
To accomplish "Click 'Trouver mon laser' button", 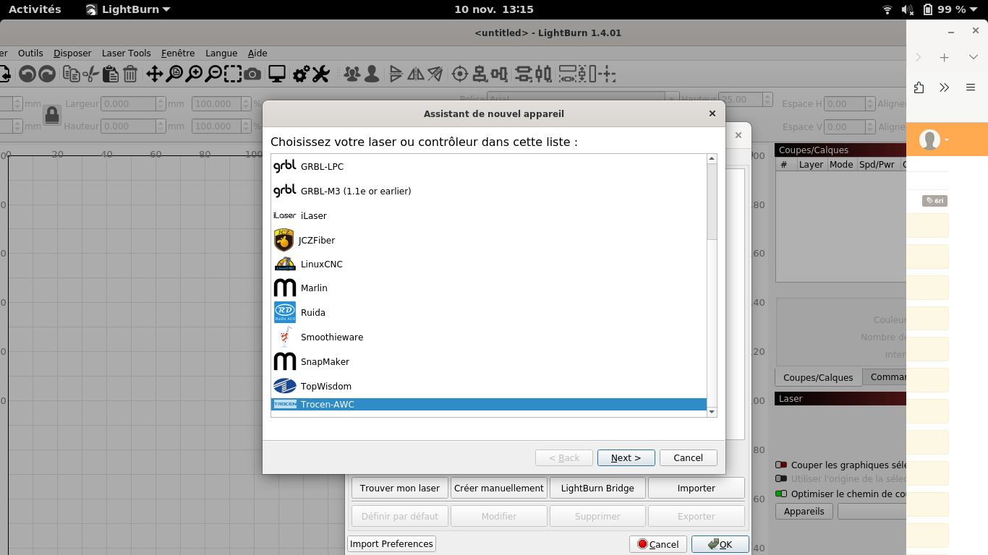I will coord(399,488).
